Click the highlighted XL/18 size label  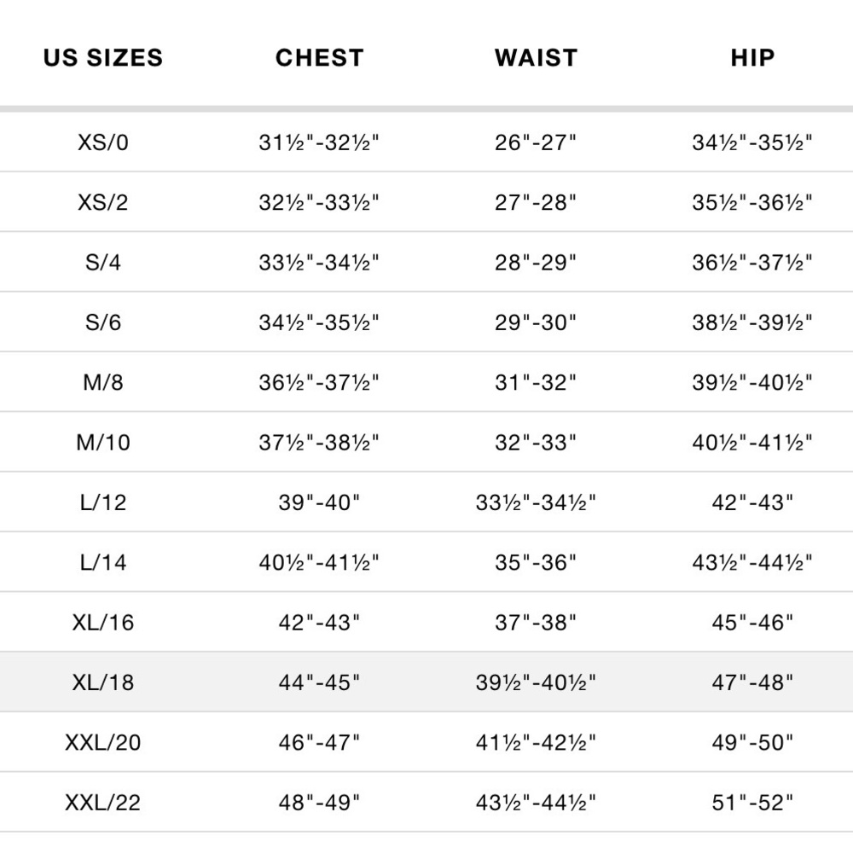103,682
